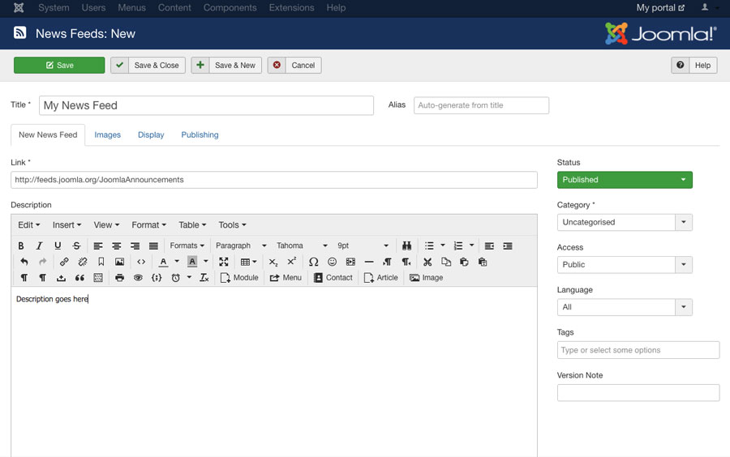This screenshot has width=730, height=457.
Task: Click the Save & Close button
Action: click(x=148, y=66)
